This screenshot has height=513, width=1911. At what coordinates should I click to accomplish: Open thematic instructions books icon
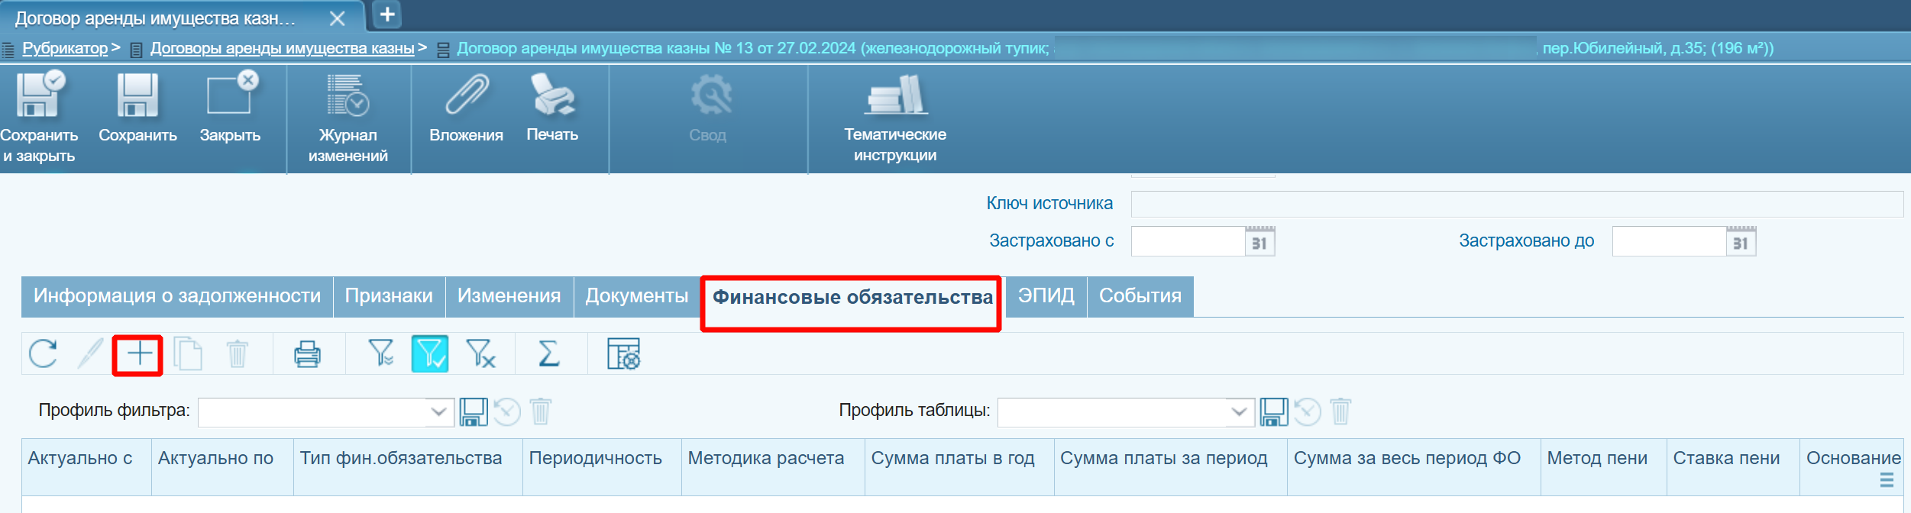(x=895, y=97)
